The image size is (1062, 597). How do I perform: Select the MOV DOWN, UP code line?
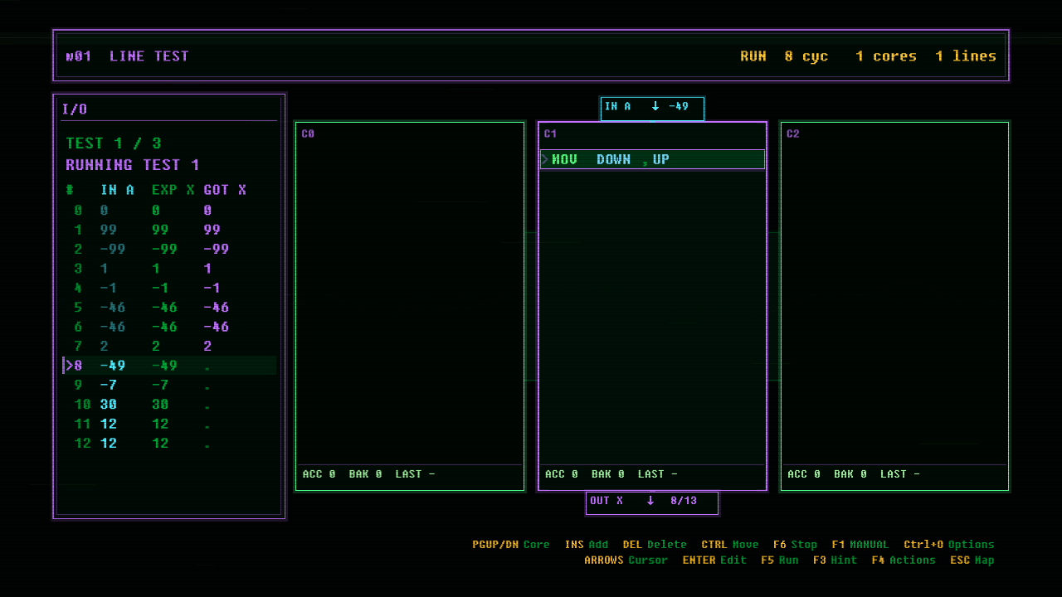tap(652, 159)
